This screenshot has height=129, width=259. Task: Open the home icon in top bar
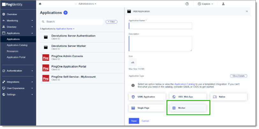click(x=40, y=4)
